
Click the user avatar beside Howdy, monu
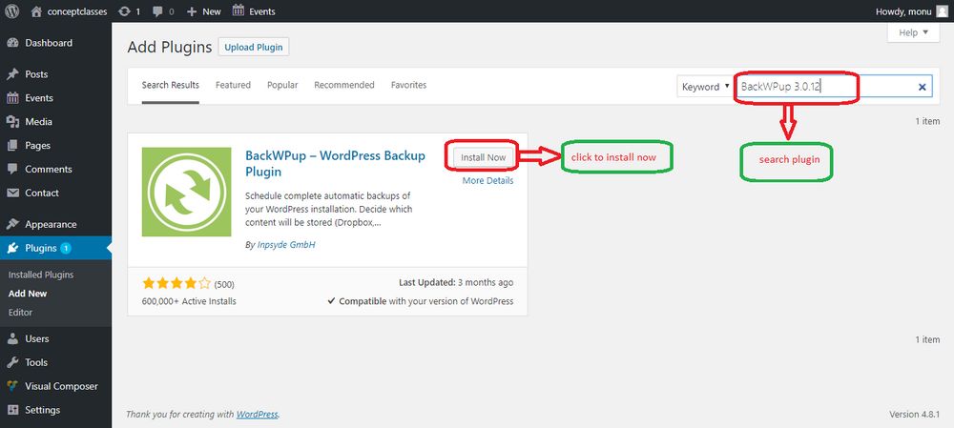(942, 10)
